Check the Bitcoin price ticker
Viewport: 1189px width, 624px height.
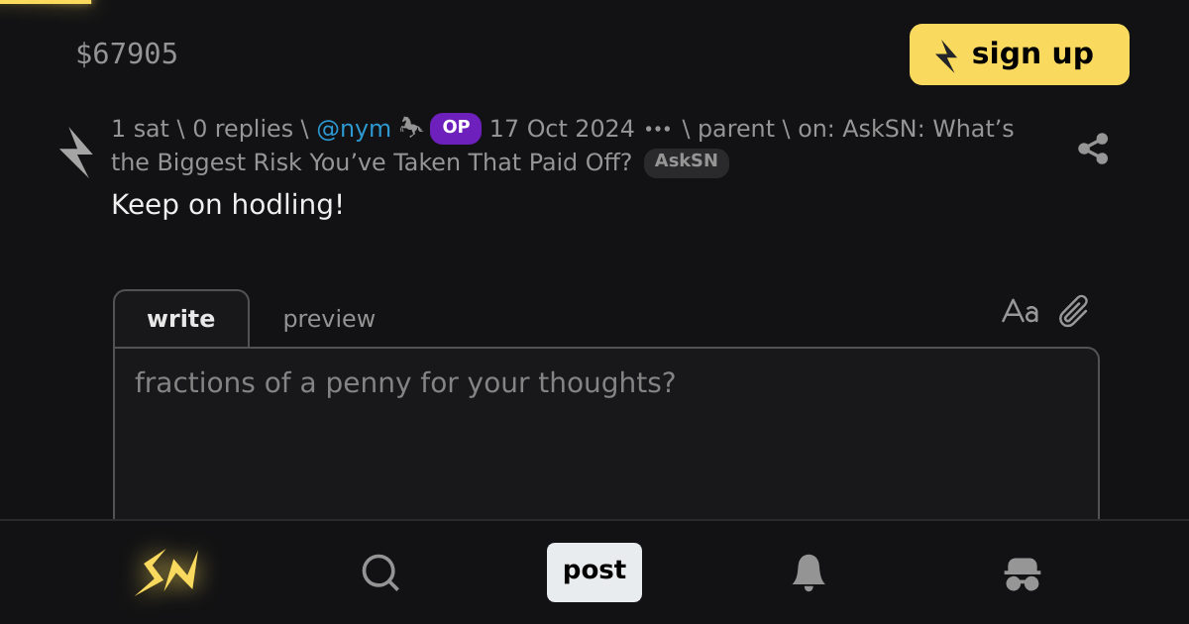128,53
